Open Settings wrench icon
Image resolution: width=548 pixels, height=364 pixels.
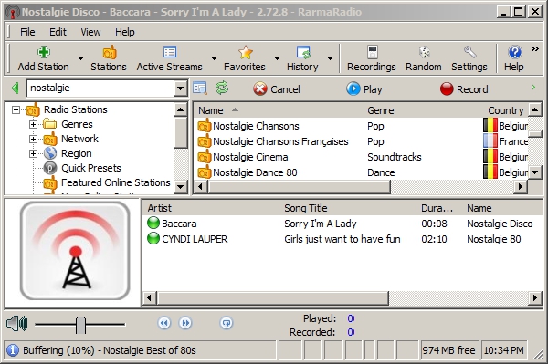click(469, 52)
